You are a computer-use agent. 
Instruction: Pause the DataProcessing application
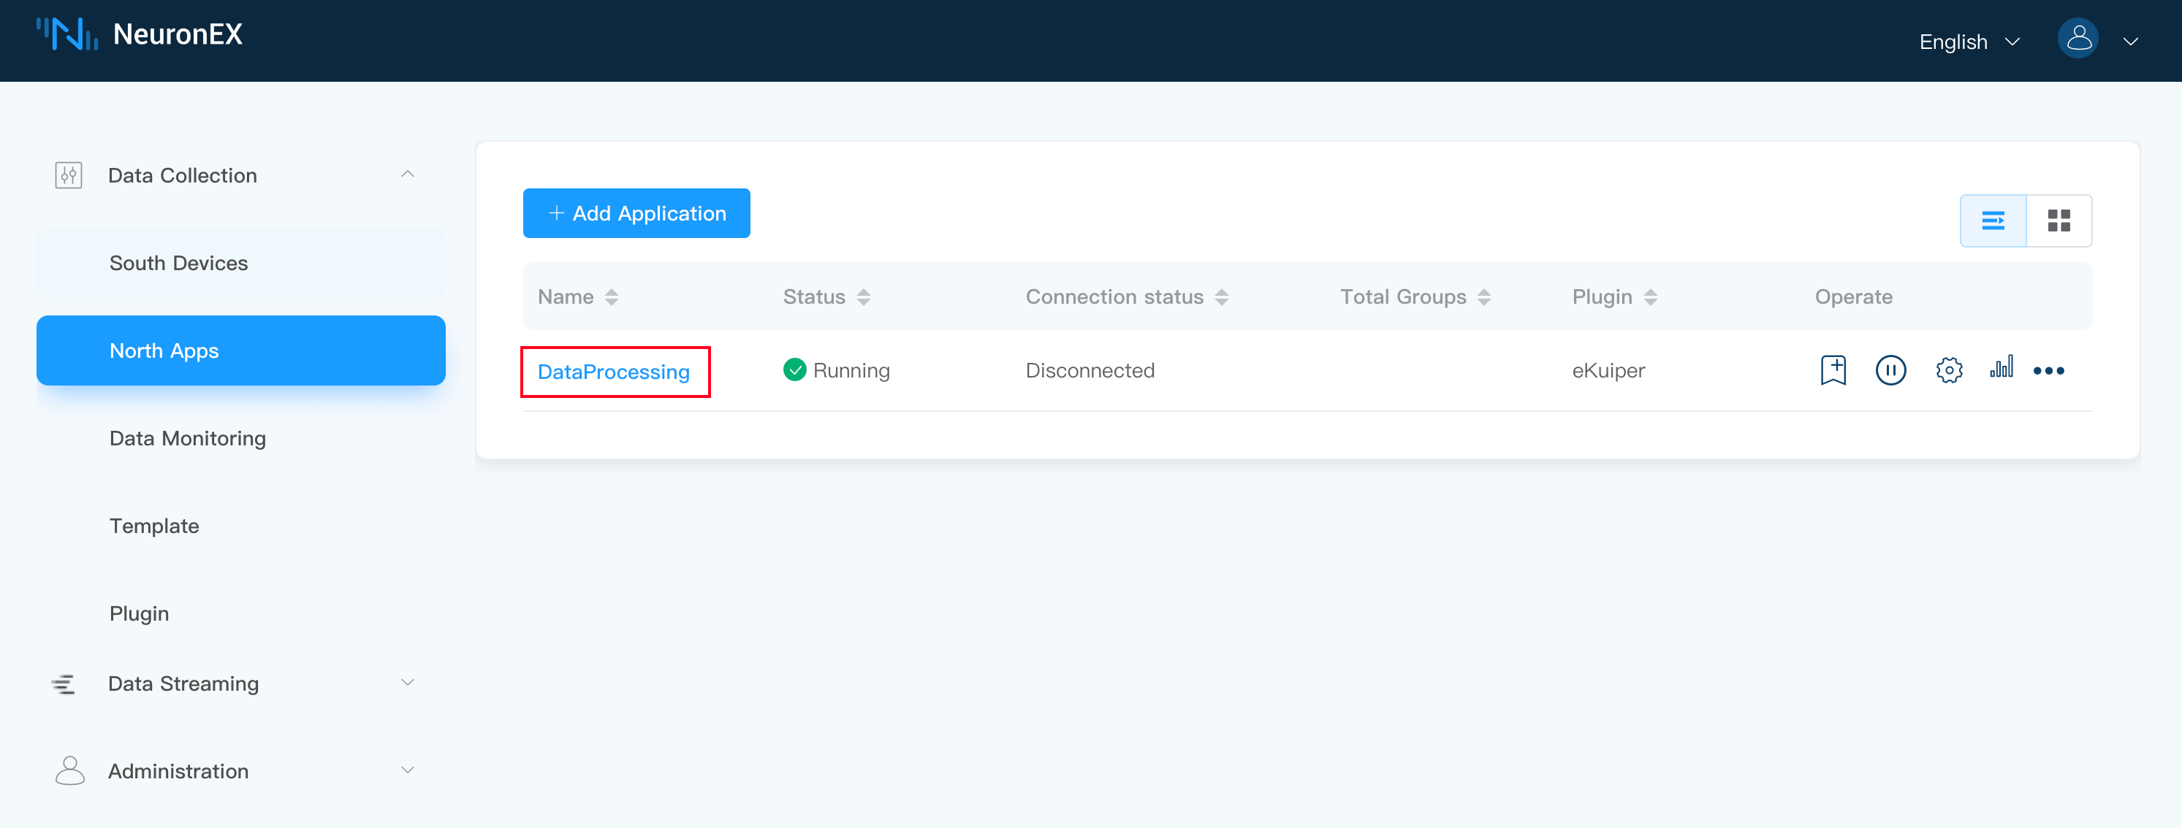pyautogui.click(x=1890, y=370)
